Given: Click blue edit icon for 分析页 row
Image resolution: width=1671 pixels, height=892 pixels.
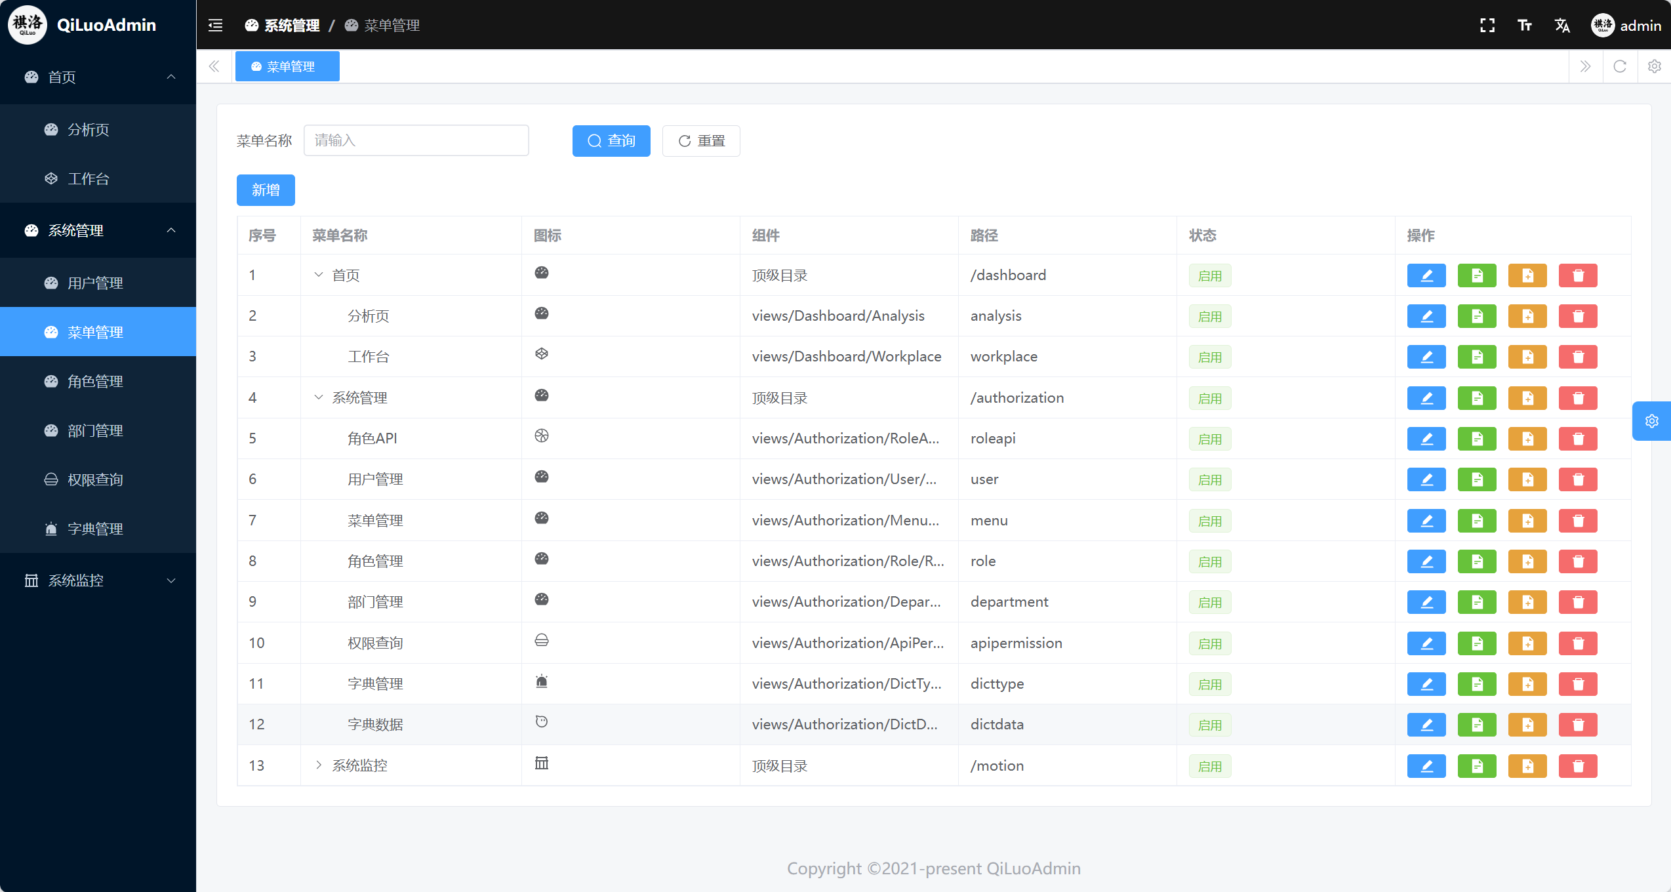Looking at the screenshot, I should pos(1426,316).
